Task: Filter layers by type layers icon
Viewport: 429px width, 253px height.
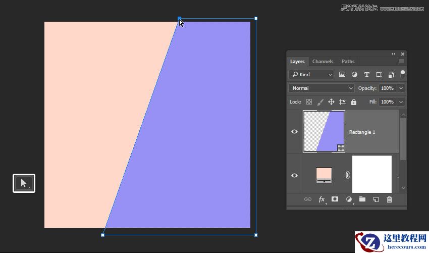Action: pos(366,74)
